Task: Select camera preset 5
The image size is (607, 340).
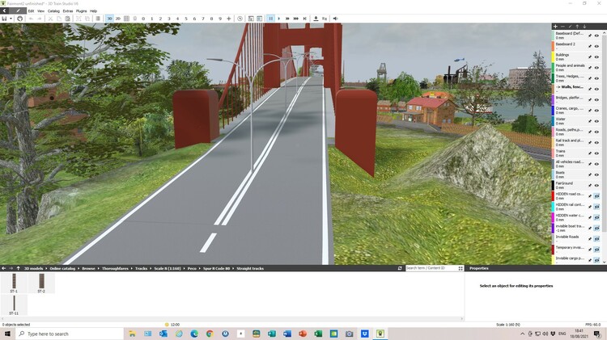Action: [x=186, y=19]
